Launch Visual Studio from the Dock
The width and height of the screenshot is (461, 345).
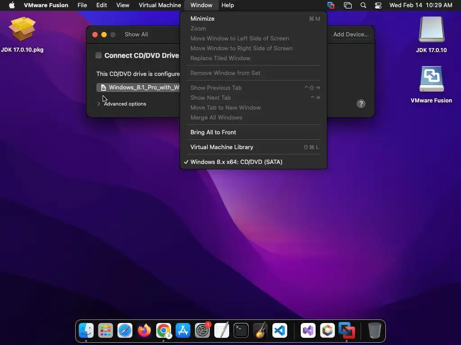(x=308, y=330)
